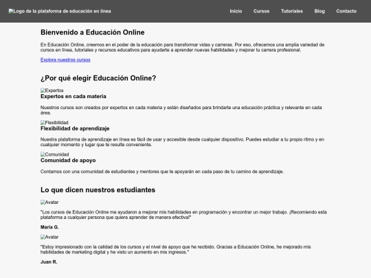The width and height of the screenshot is (371, 278).
Task: Click the 'Flexibilidad de aprendizaje' subheading
Action: [x=75, y=128]
